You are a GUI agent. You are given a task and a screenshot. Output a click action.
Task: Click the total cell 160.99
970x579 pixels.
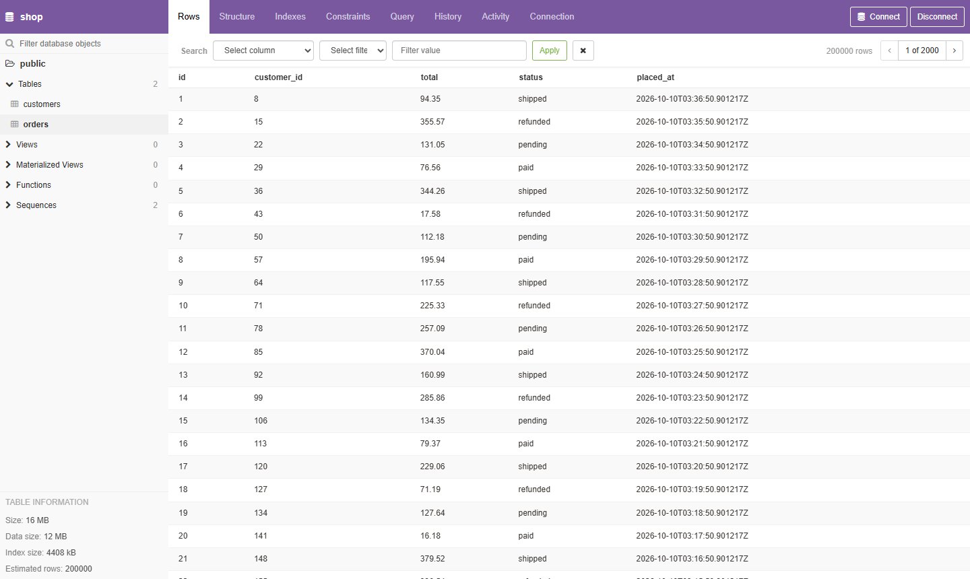coord(432,375)
